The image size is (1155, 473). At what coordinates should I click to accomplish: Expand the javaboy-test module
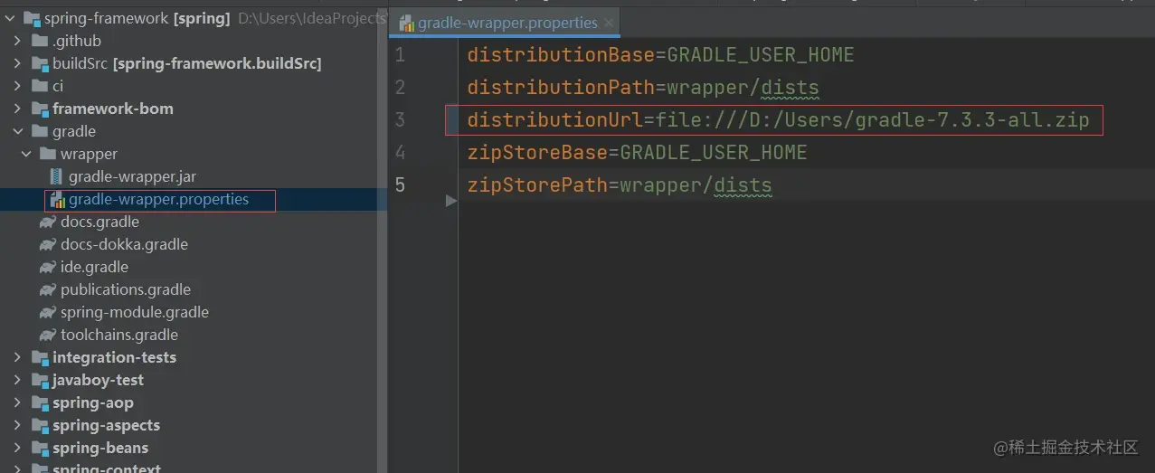(x=17, y=380)
